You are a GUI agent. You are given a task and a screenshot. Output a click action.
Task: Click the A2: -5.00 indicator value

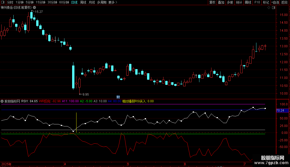tap(86, 101)
